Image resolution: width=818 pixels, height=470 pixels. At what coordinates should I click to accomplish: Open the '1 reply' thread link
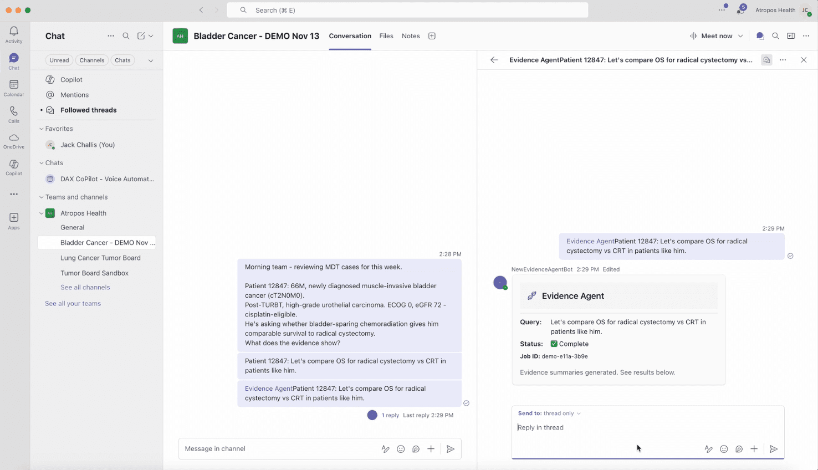coord(390,415)
